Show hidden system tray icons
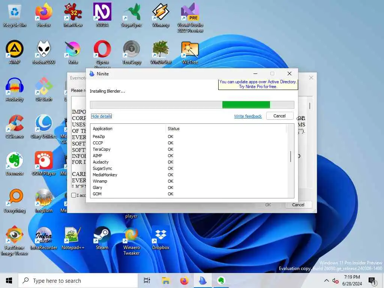This screenshot has height=288, width=384. (327, 280)
